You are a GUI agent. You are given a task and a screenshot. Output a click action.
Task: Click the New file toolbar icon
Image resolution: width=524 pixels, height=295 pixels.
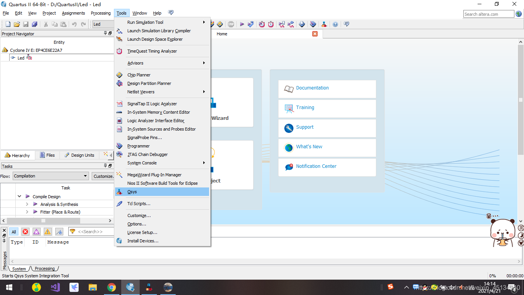[8, 24]
